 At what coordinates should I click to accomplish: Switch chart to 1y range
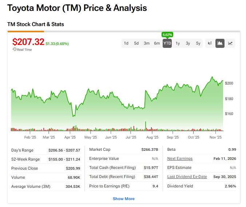178,43
